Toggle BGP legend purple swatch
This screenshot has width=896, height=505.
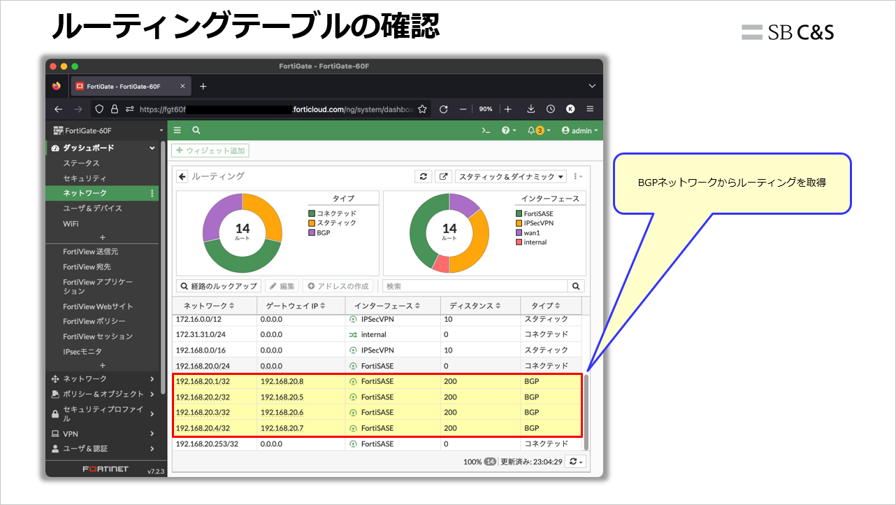pyautogui.click(x=312, y=233)
